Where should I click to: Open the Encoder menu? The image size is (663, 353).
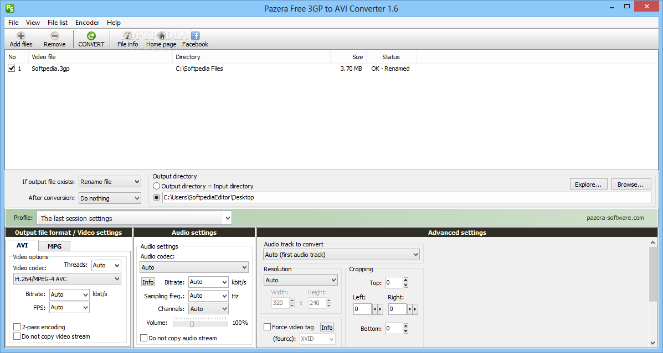[x=87, y=22]
